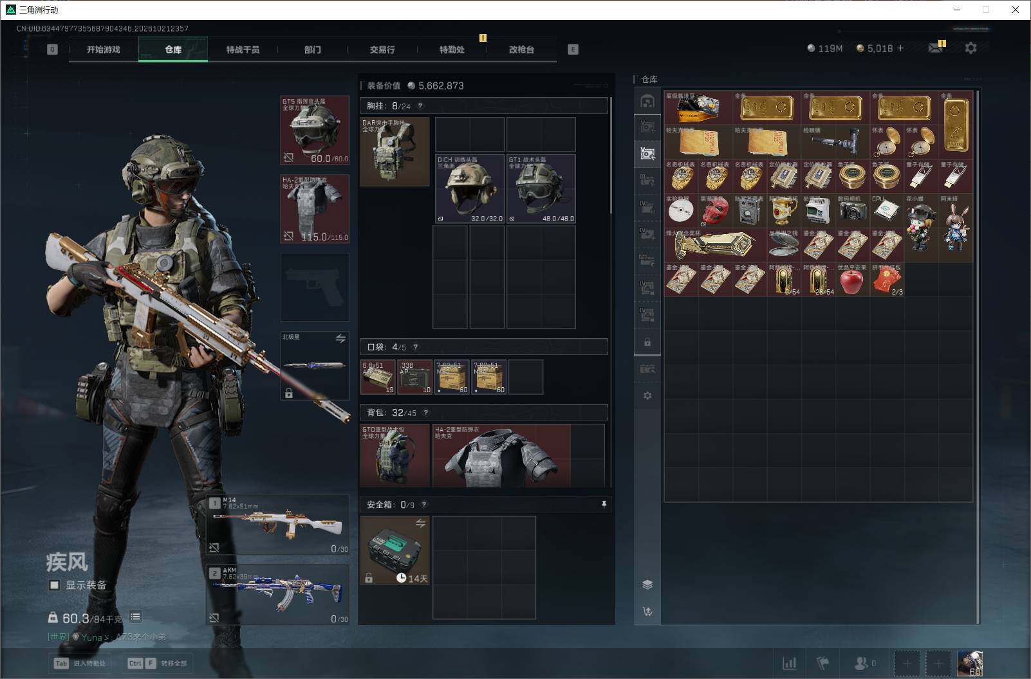Open the statistics bar chart icon
This screenshot has height=679, width=1031.
[x=789, y=663]
